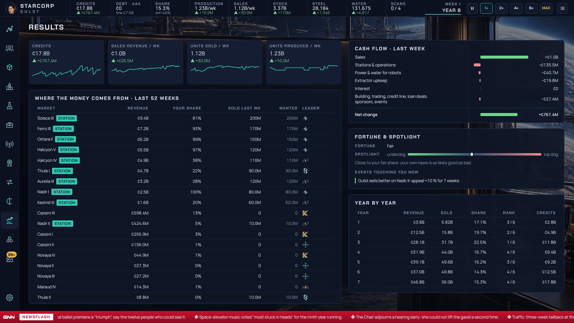Click the Halcyon IV STATION badge
Screen dimensions: 574x323
pyautogui.click(x=69, y=161)
